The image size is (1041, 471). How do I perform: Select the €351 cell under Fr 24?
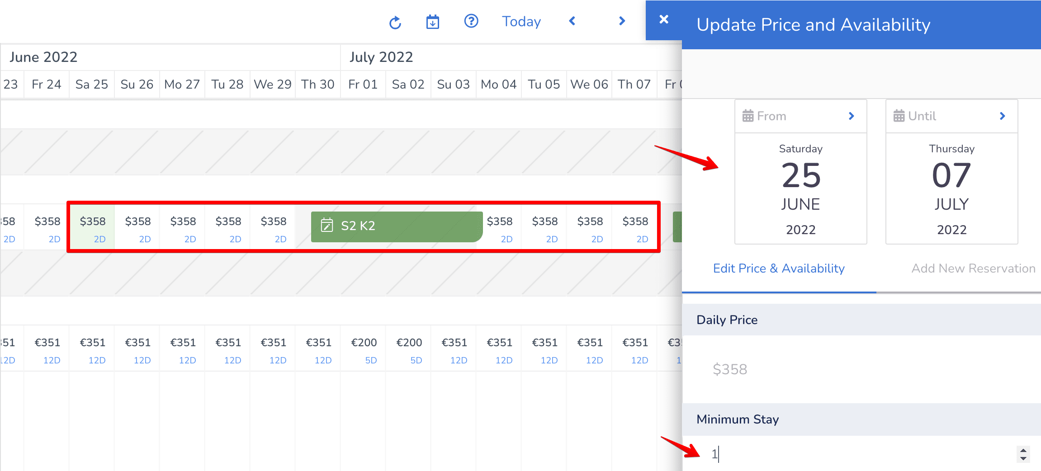[47, 349]
